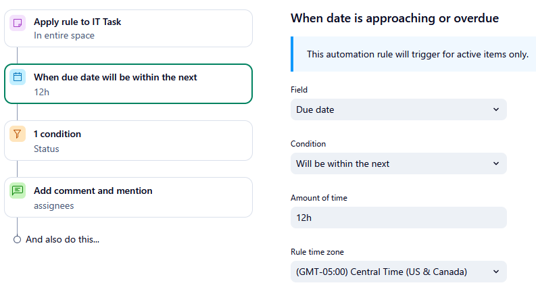The height and width of the screenshot is (302, 536).
Task: Click the chevron on Due date field
Action: [495, 109]
